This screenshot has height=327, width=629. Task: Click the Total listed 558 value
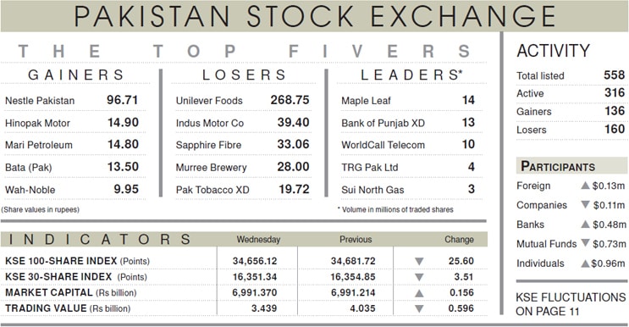(x=614, y=75)
